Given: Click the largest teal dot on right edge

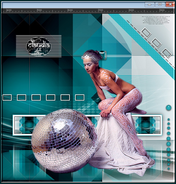Looking at the screenshot, I should [x=169, y=108].
